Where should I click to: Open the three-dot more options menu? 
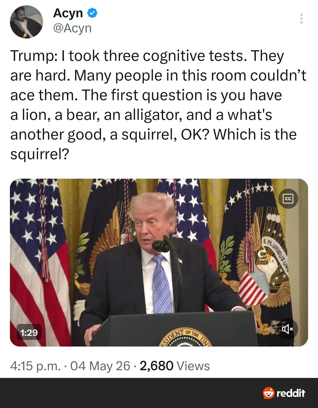click(x=301, y=19)
